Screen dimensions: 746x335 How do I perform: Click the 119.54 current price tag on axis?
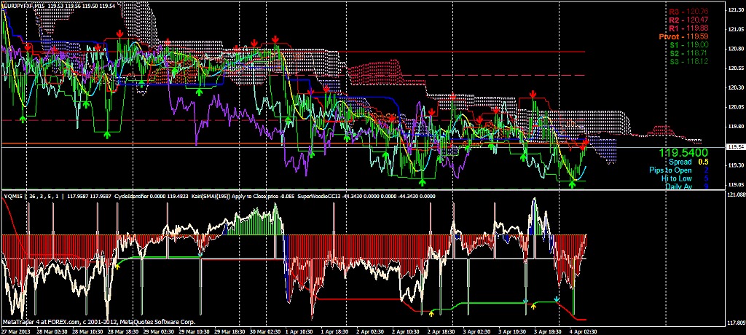tap(735, 147)
